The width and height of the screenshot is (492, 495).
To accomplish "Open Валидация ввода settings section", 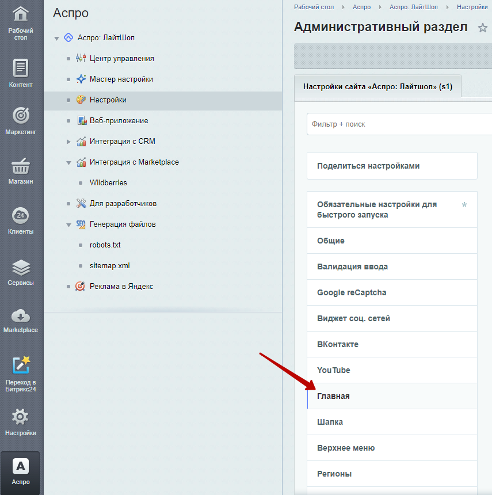I will pos(392,266).
